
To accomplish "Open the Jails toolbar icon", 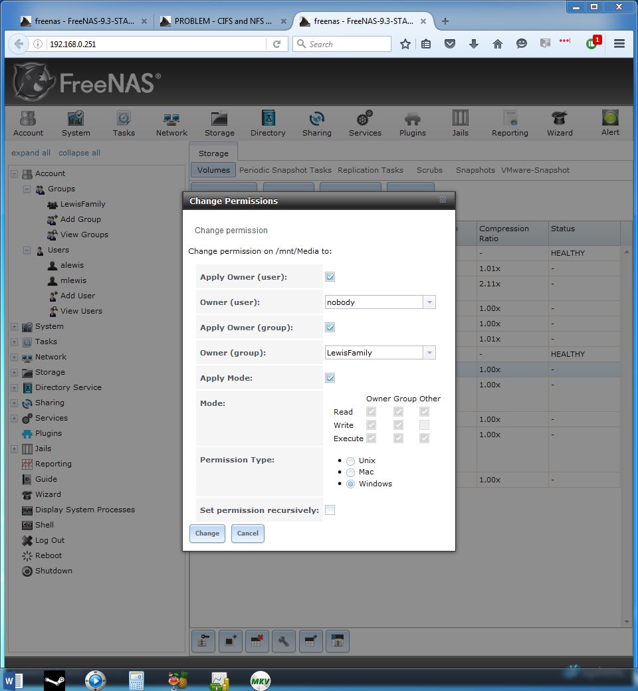I will pyautogui.click(x=461, y=124).
